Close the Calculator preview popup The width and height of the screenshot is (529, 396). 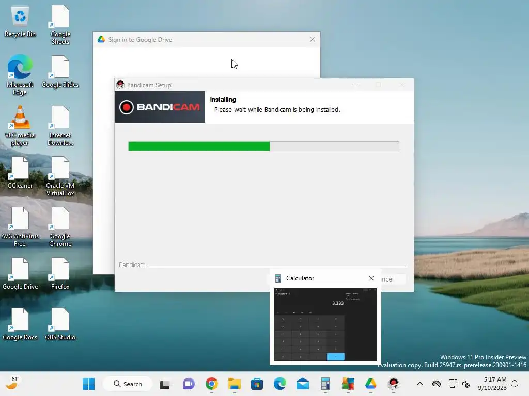point(371,278)
